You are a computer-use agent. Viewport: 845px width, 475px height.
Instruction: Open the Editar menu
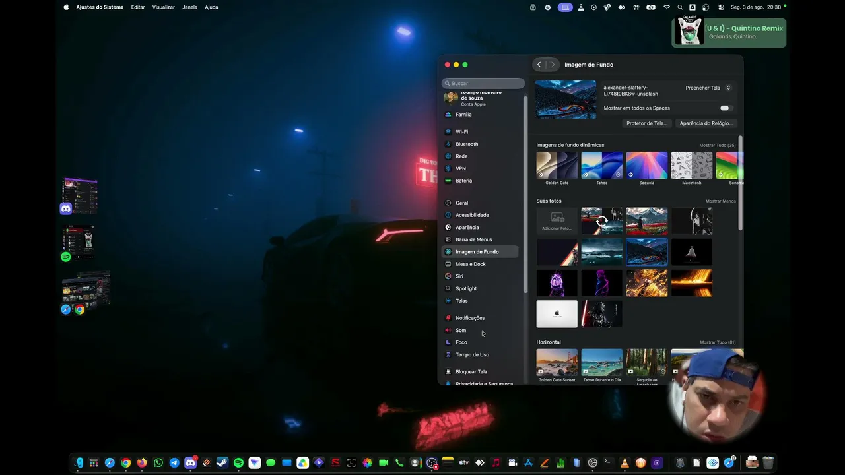click(138, 7)
